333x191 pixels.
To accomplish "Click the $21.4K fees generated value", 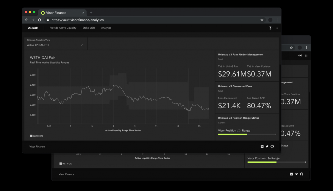I will [x=229, y=105].
